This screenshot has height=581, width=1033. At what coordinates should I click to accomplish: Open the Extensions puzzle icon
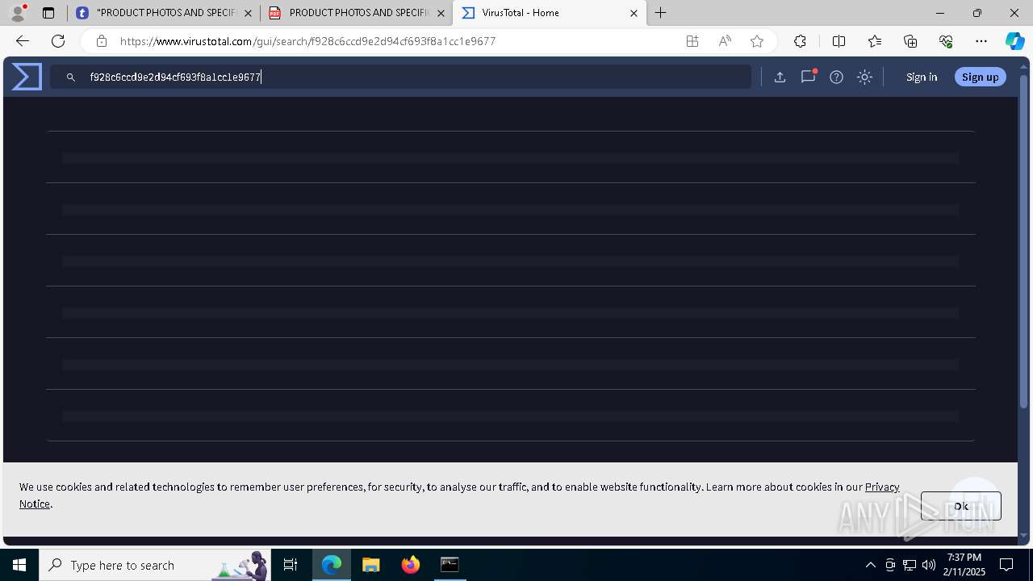[800, 41]
